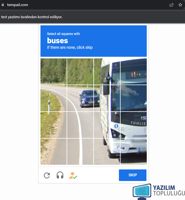This screenshot has height=200, width=185.
Task: Click the blue buses instruction banner
Action: [93, 41]
